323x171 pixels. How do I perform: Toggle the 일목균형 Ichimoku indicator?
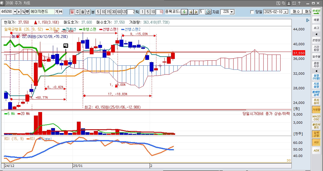316,134
